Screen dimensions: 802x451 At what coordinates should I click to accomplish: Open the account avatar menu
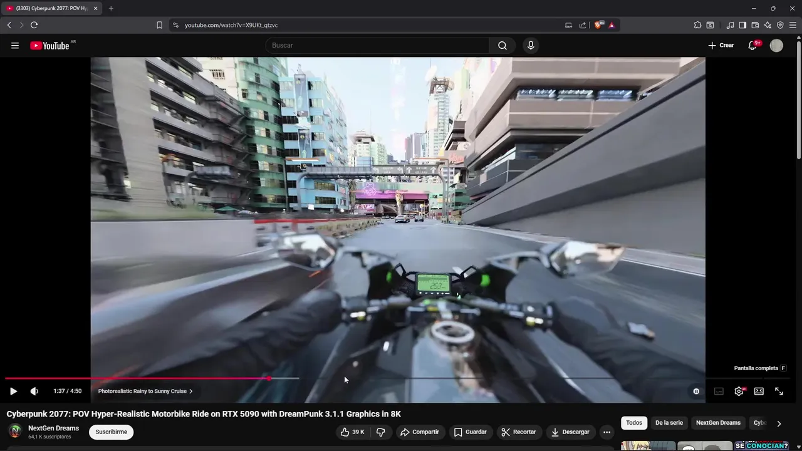tap(776, 45)
